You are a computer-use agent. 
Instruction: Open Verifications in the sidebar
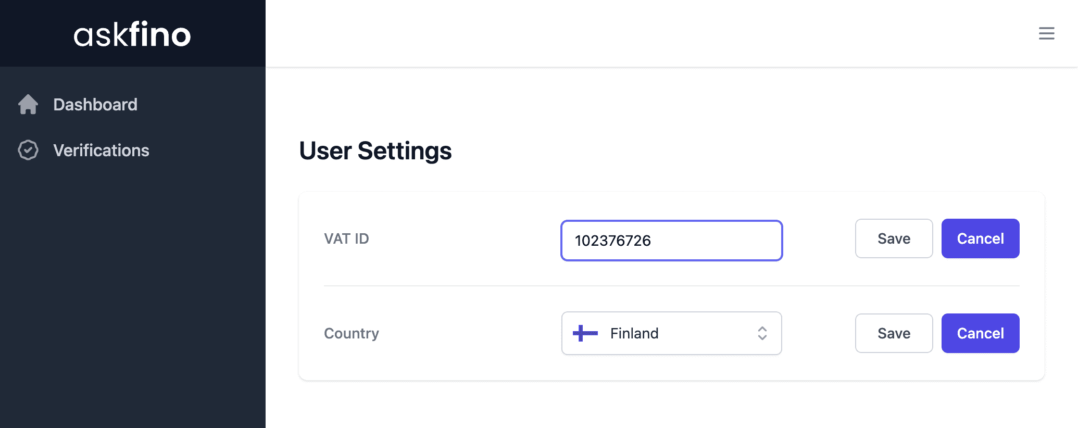(101, 150)
